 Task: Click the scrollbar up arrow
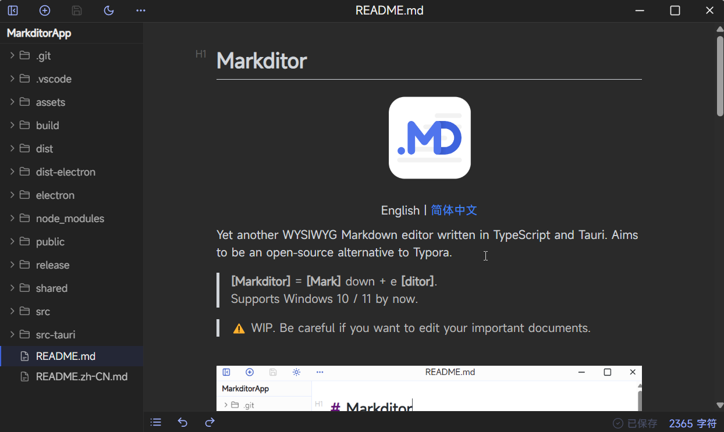pos(720,28)
